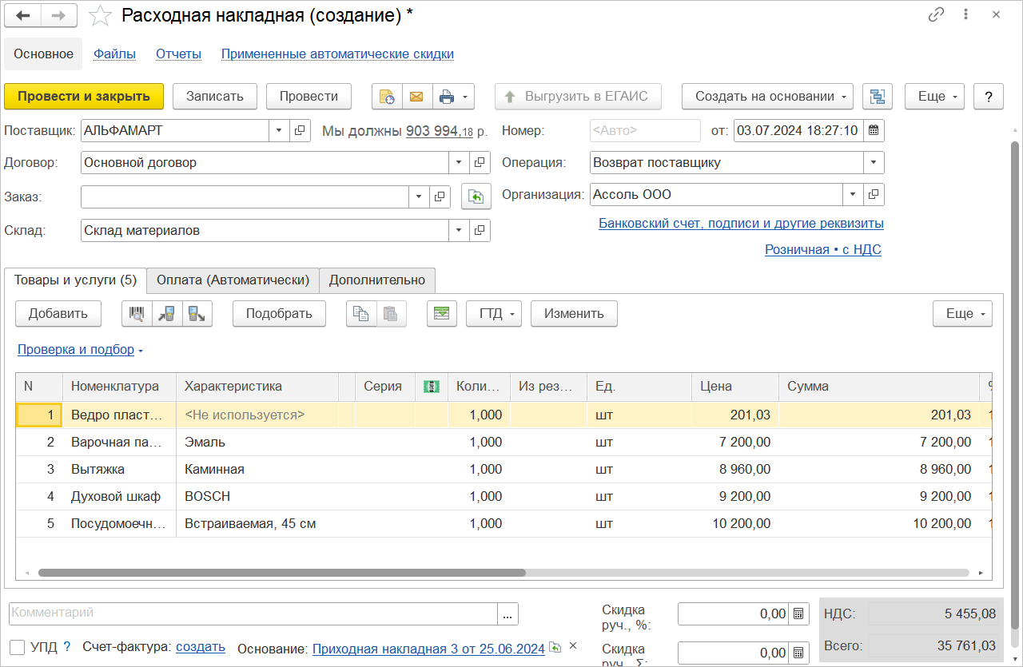This screenshot has width=1023, height=667.
Task: Click into the Комментарий input field
Action: 253,613
